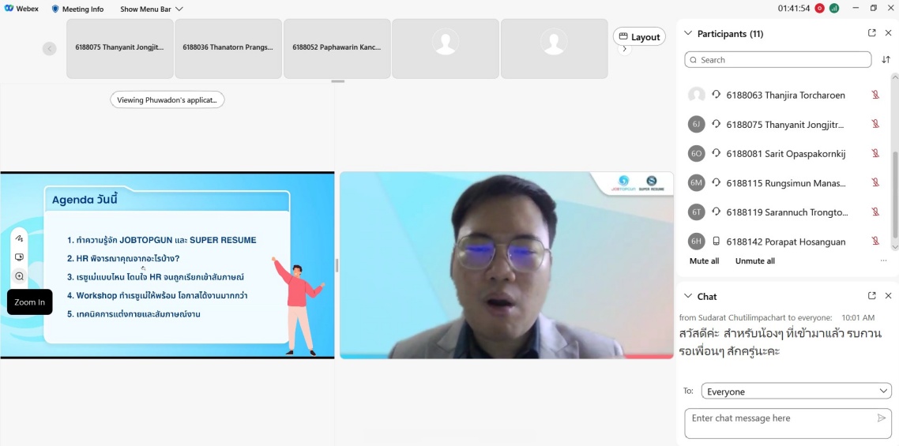Click the participants list scrollbar
Viewport: 899px width, 446px height.
click(x=894, y=189)
